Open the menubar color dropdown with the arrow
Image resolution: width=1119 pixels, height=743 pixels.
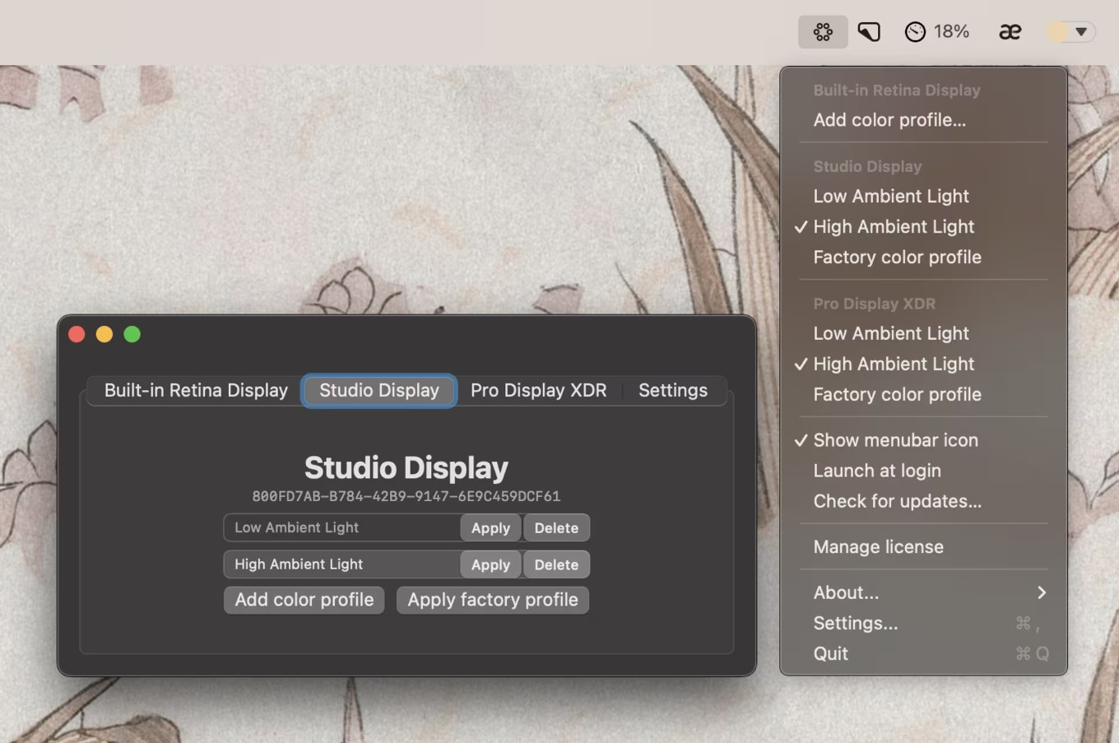click(x=1070, y=32)
